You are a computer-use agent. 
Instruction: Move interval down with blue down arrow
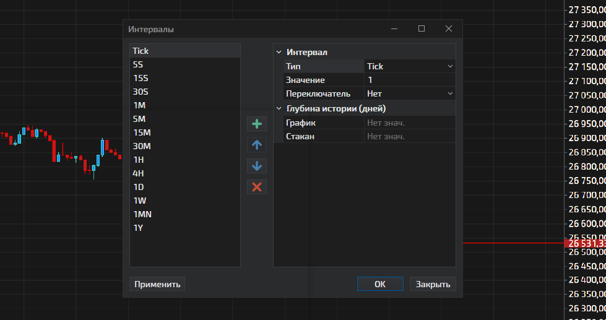click(x=257, y=166)
